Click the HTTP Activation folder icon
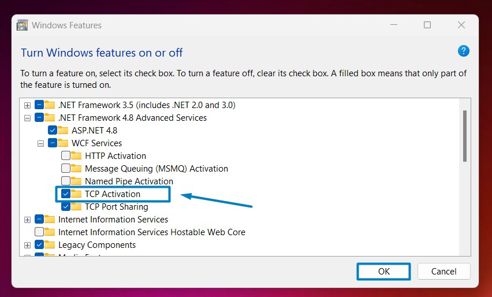492x297 pixels. pos(76,155)
